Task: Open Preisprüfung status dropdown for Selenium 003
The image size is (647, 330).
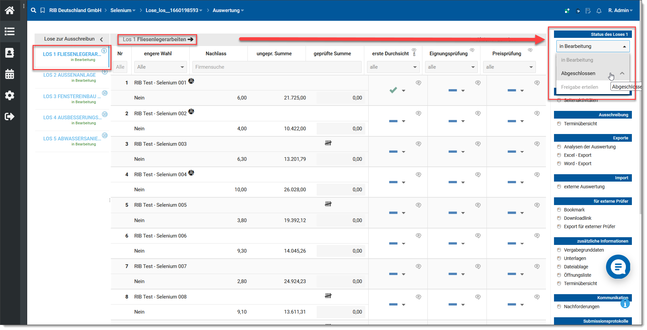Action: point(522,152)
